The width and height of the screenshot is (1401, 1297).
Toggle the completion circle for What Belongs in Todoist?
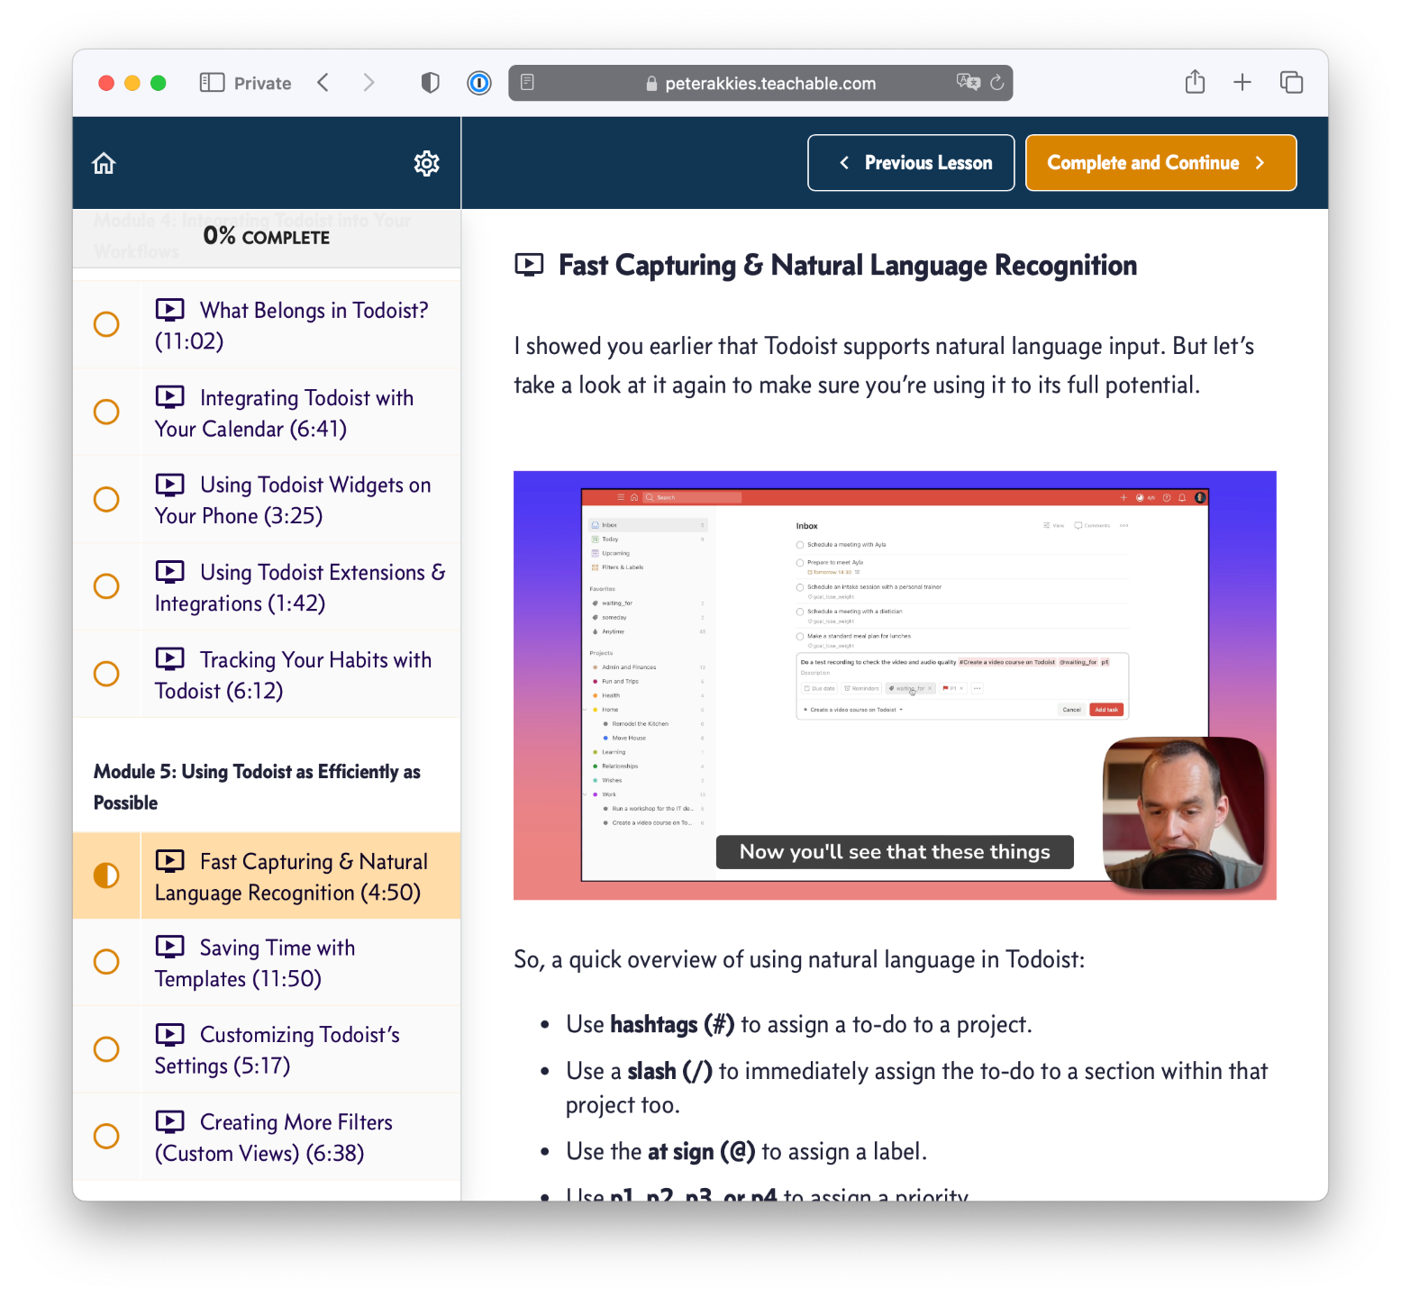pos(106,324)
